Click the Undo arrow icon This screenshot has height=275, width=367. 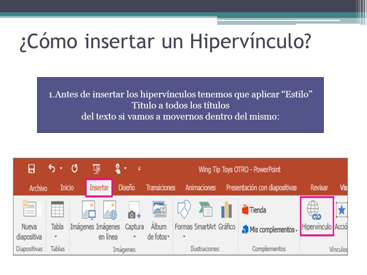[52, 168]
